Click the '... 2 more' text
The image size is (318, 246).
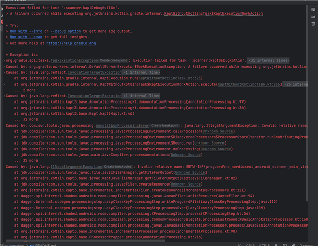tap(25, 90)
